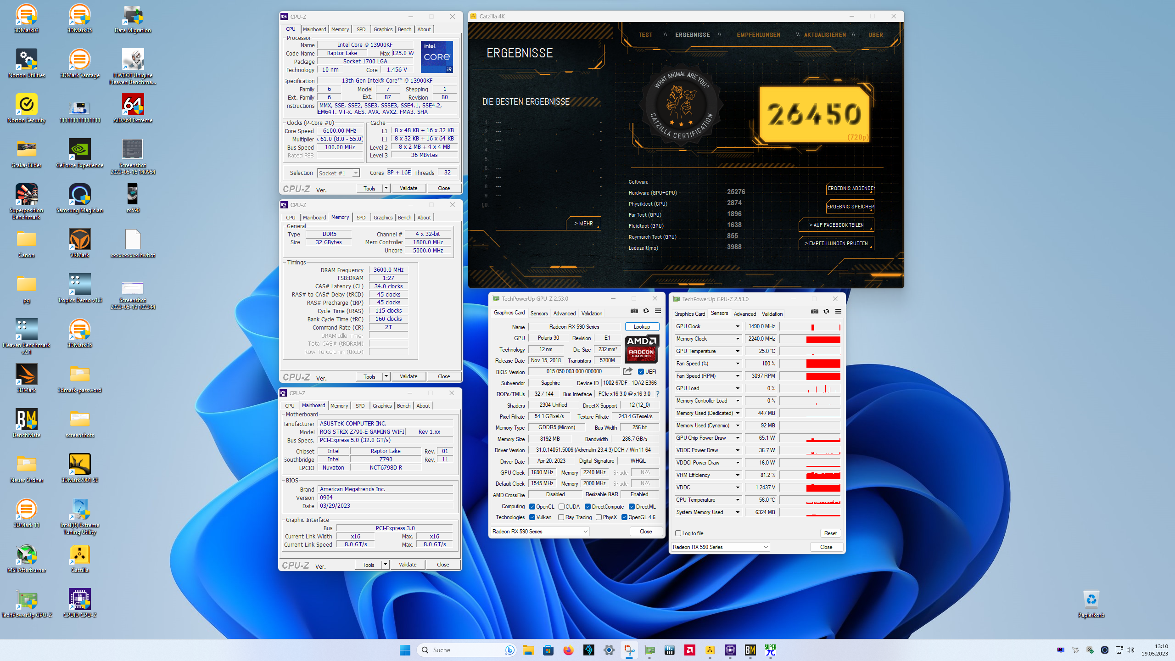Open the HWBOT Unigine Heaven desktop icon
The width and height of the screenshot is (1175, 661).
133,67
